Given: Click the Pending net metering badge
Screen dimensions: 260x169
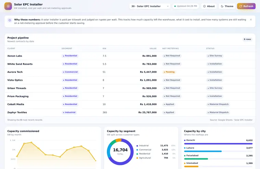Looking at the screenshot, I should coord(169,72).
